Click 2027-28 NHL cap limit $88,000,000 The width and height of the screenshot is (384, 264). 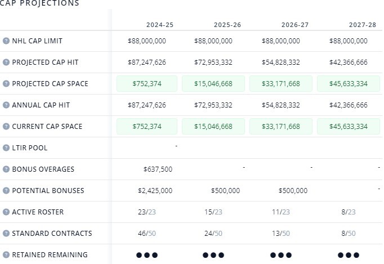tap(349, 41)
